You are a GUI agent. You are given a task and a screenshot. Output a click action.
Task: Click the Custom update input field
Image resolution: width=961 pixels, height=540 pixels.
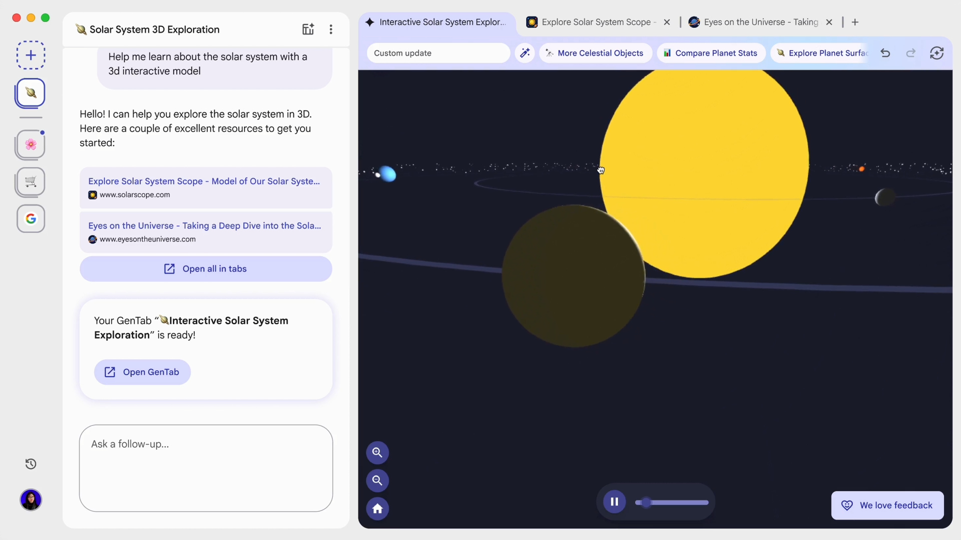click(438, 53)
